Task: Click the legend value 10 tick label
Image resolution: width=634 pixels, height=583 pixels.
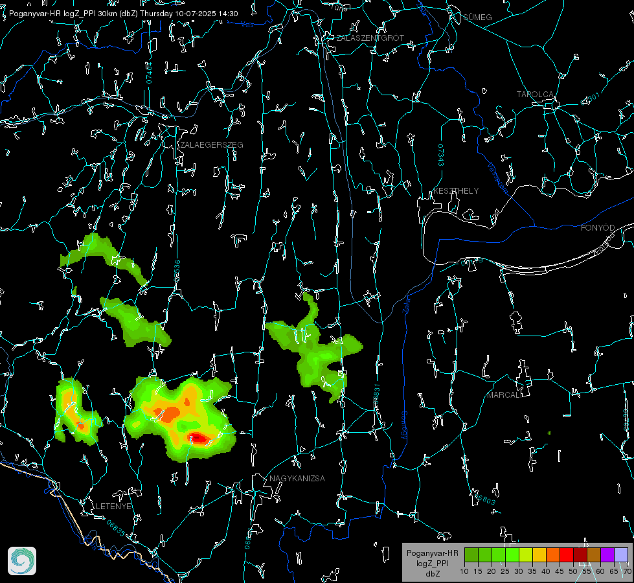Action: [x=464, y=571]
